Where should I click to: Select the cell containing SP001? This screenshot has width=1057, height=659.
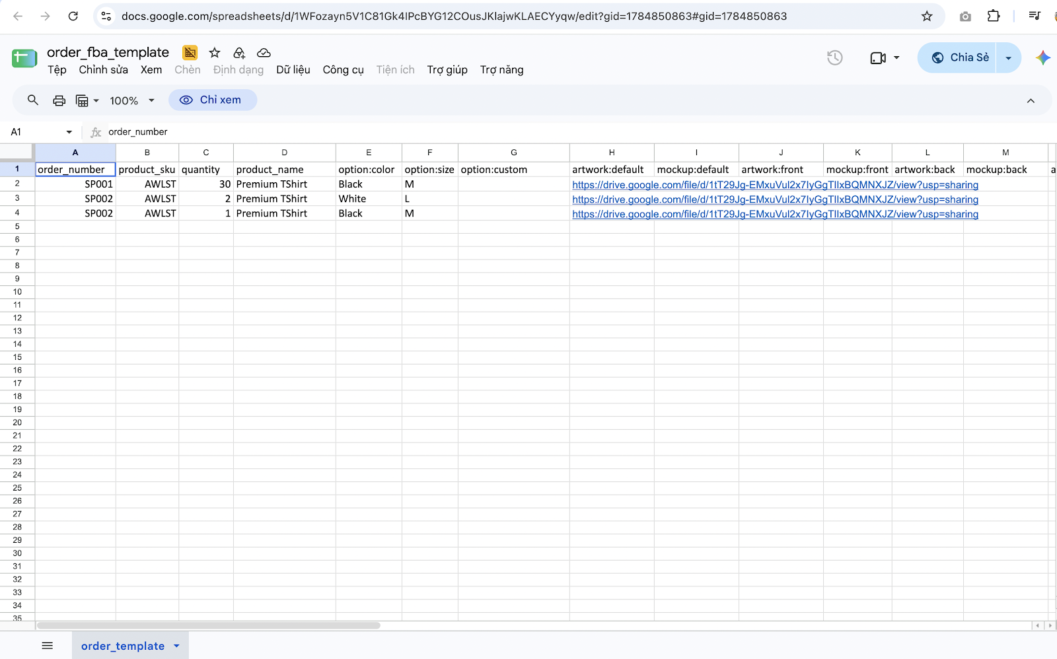[x=75, y=184]
